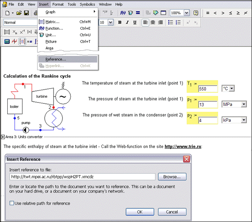Click the p2 input box with 4

coord(208,120)
